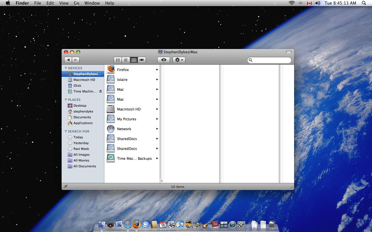Activate Spaces from the Dock

click(224, 224)
